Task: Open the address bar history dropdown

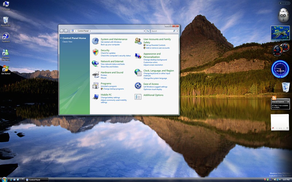Action: [144, 31]
